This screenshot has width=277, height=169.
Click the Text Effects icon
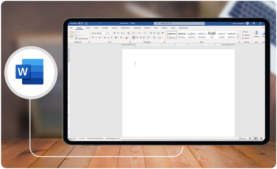(x=116, y=37)
